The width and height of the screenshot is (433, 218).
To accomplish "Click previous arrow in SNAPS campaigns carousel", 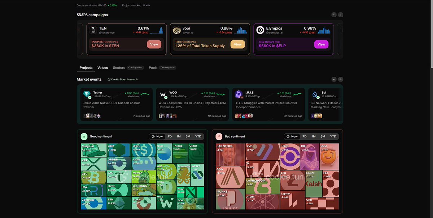I will (x=334, y=15).
